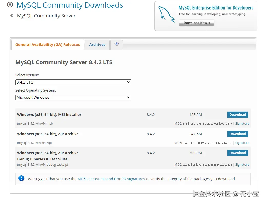
Task: Open Signature link for mysql-8.4.2-winx64.zip
Action: pos(242,143)
